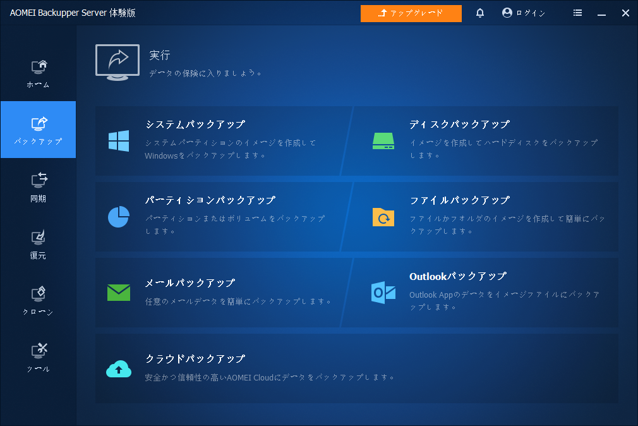The image size is (638, 426).
Task: Click text 'データの保険に入りましょう。'
Action: 205,73
